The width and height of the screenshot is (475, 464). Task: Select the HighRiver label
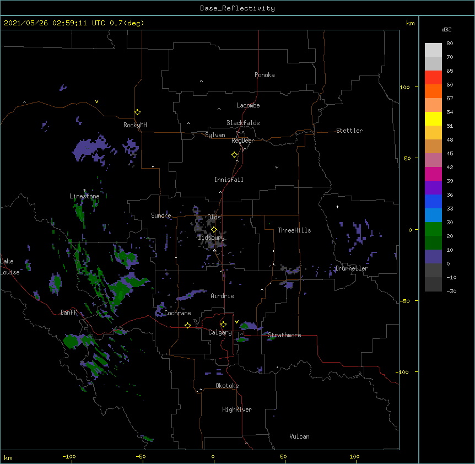pyautogui.click(x=237, y=409)
